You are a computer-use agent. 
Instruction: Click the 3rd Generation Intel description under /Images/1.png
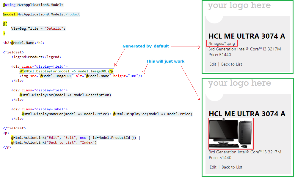point(244,49)
